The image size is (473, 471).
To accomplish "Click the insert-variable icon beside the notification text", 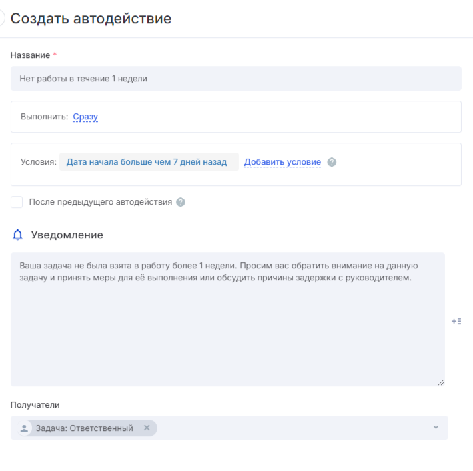I will point(456,321).
